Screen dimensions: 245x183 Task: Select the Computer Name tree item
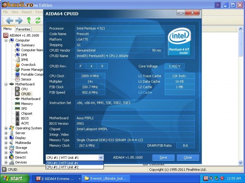pyautogui.click(x=32, y=50)
